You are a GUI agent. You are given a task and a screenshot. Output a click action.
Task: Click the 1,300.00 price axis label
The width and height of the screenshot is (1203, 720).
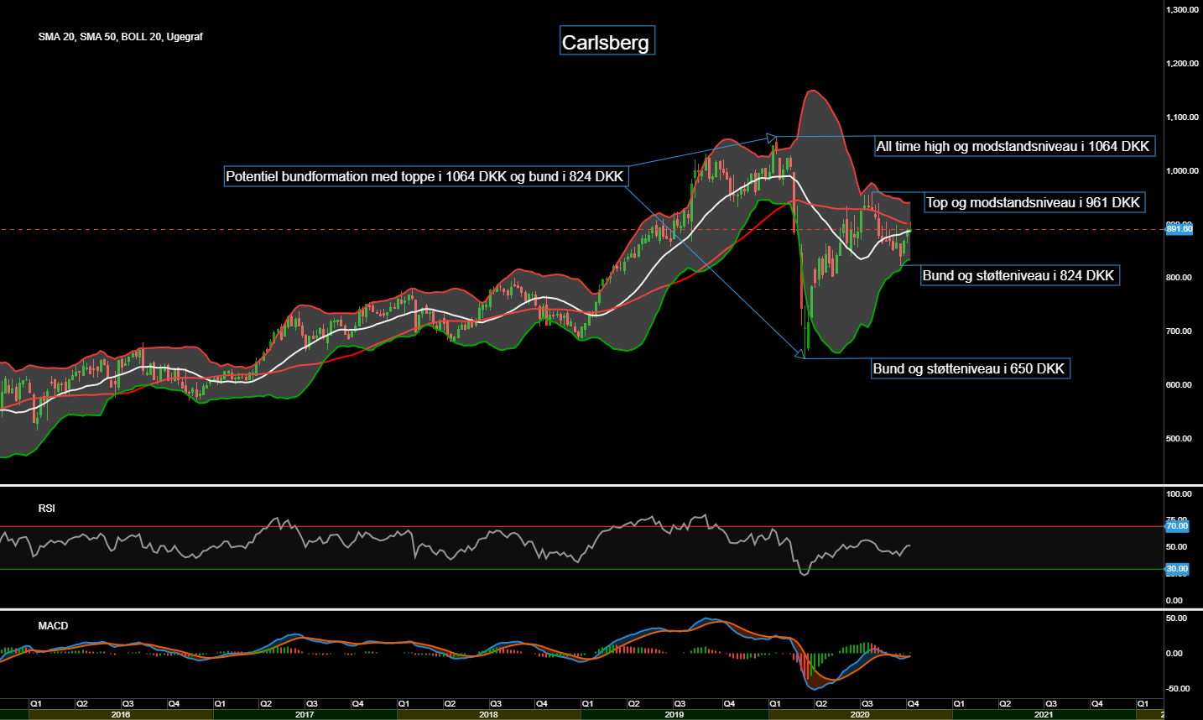(x=1183, y=10)
